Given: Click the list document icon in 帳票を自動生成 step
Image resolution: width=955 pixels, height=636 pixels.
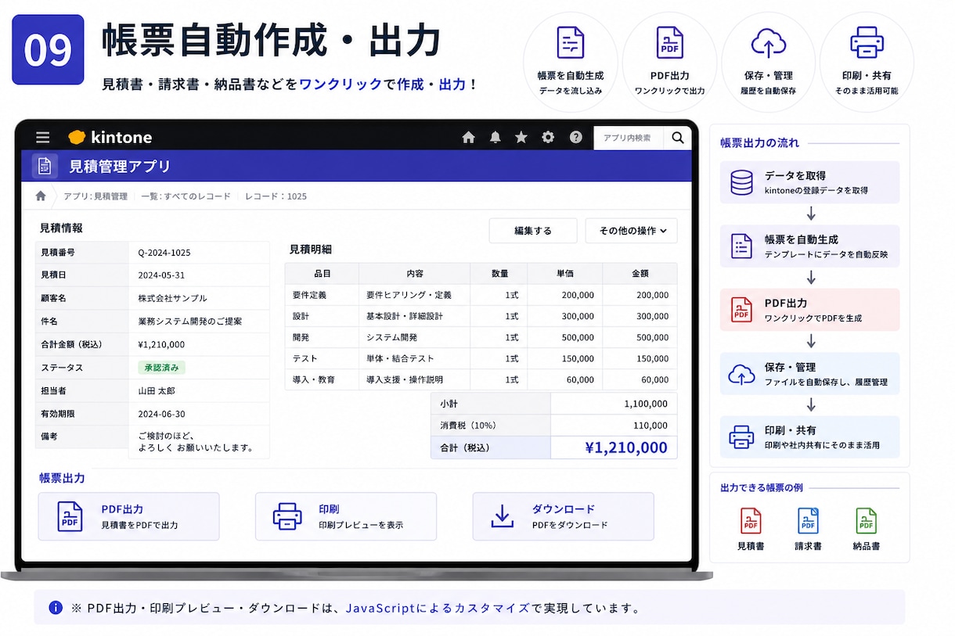Looking at the screenshot, I should tap(741, 246).
